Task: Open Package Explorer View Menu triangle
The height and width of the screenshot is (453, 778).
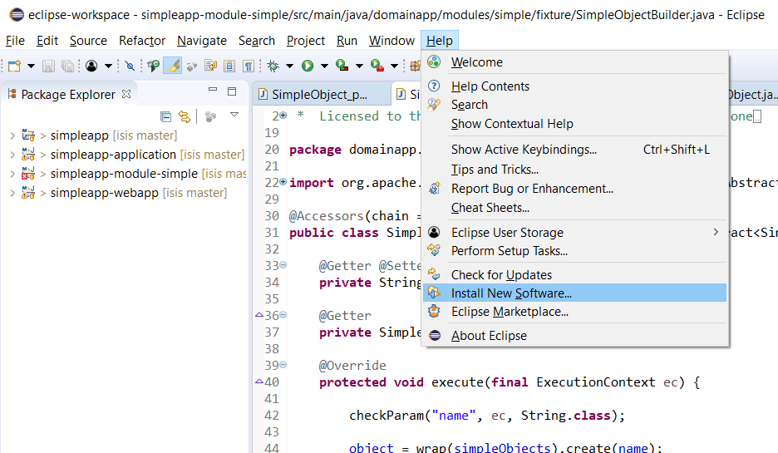Action: (x=234, y=115)
